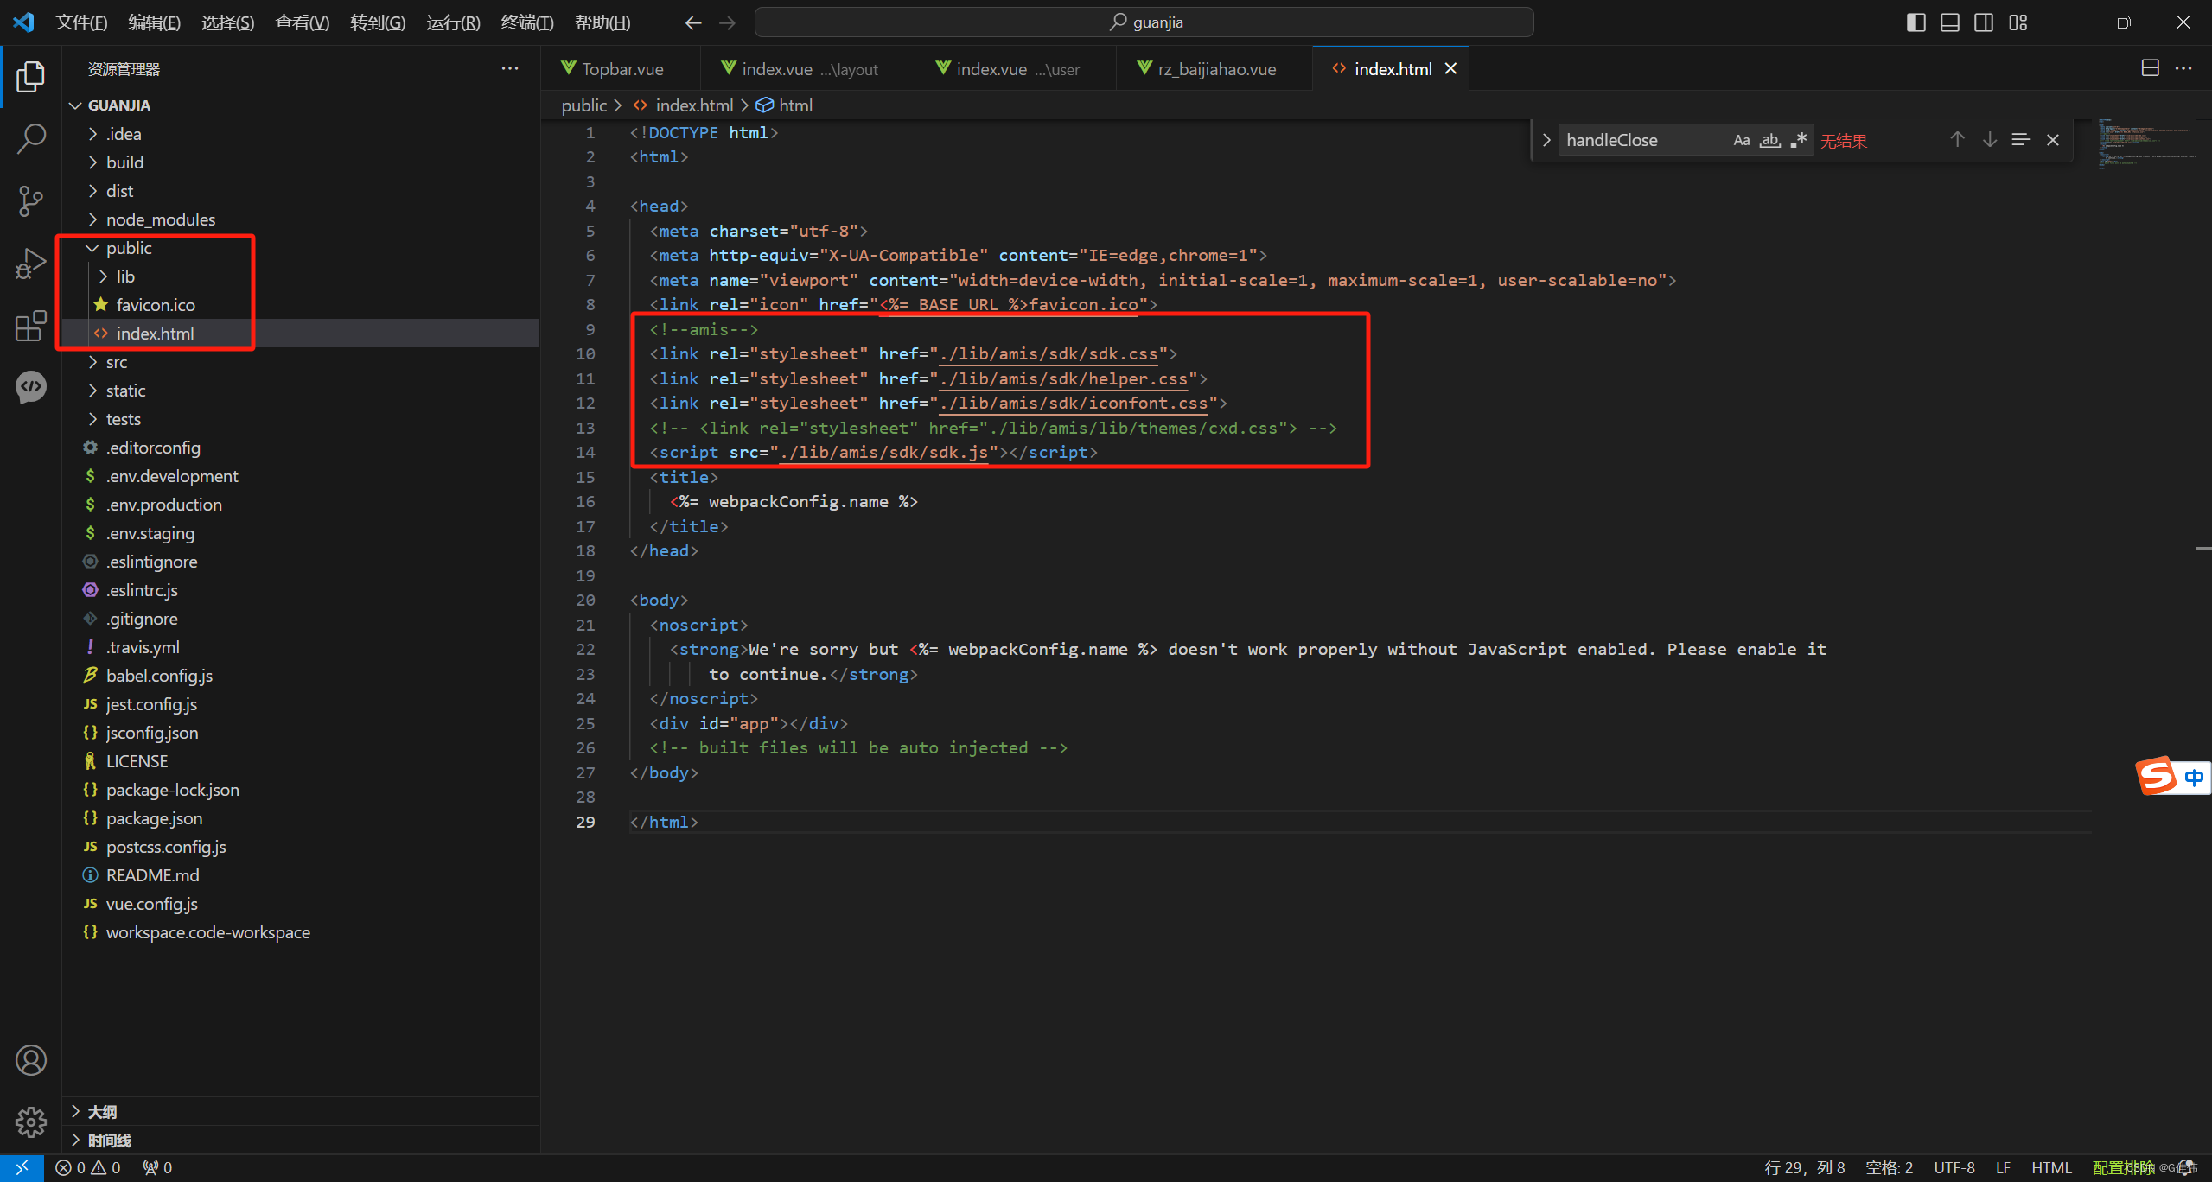Toggle Match Case in find widget

pos(1741,140)
